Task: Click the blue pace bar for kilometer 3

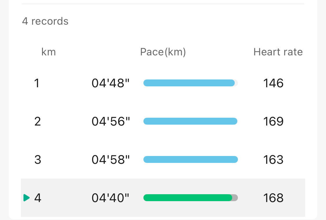Action: click(x=190, y=159)
